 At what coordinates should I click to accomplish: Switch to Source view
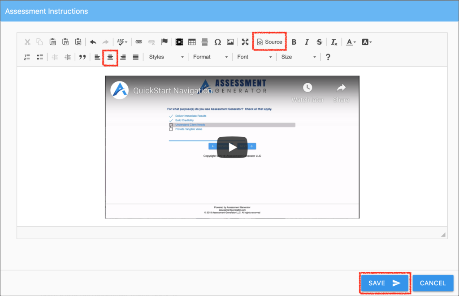coord(269,42)
